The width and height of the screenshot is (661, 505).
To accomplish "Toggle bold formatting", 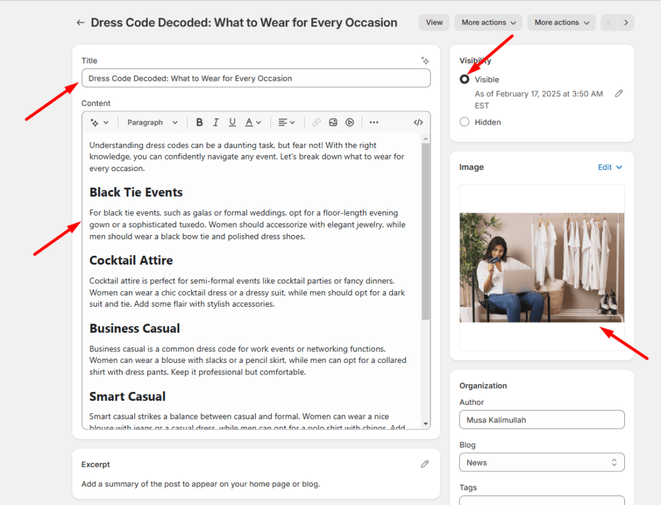I will click(x=199, y=122).
